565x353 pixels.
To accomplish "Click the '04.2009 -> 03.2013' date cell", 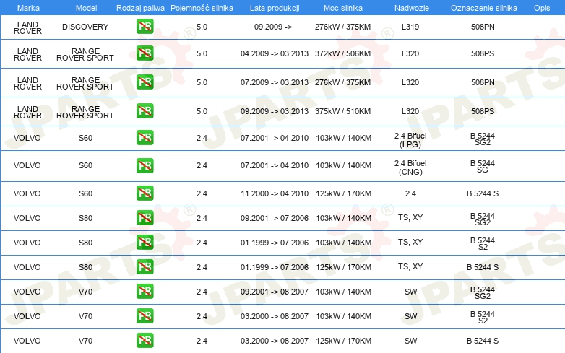I will pos(275,53).
